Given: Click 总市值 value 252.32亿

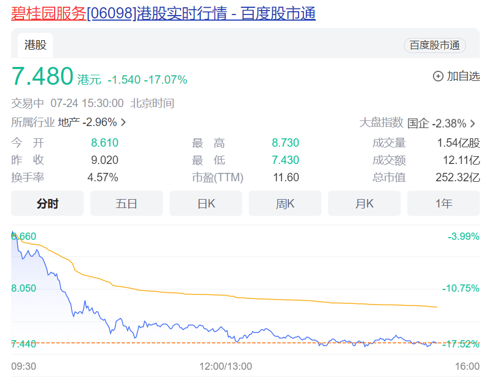Looking at the screenshot, I should [458, 177].
